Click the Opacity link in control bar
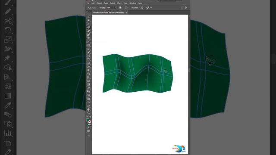This screenshot has width=276, height=155. pyautogui.click(x=102, y=8)
